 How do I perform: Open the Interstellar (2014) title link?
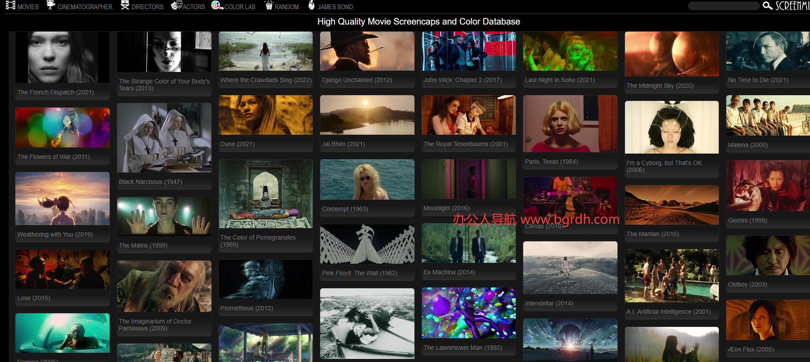(549, 303)
